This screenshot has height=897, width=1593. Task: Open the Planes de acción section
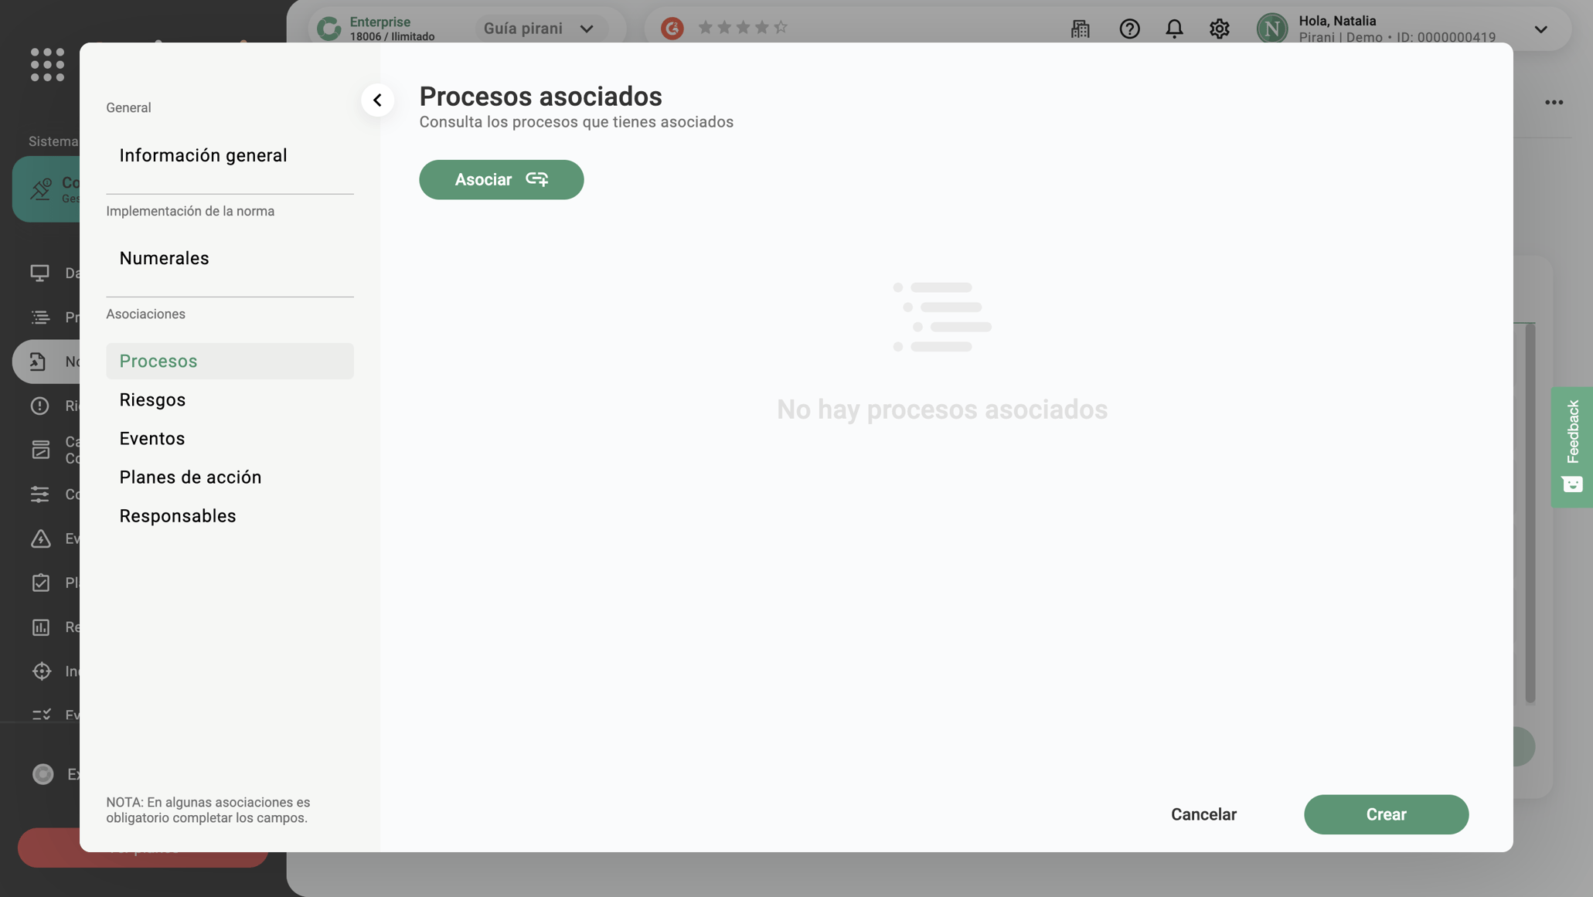190,477
